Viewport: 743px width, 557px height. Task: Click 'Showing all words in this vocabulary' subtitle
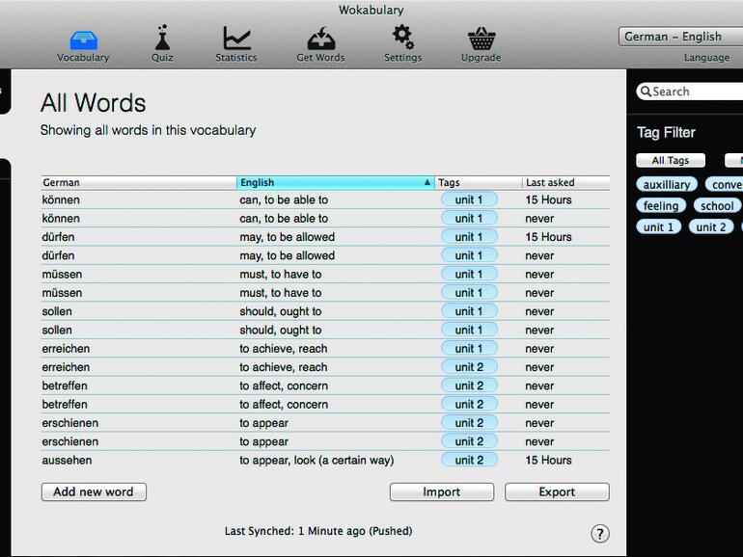pos(148,130)
